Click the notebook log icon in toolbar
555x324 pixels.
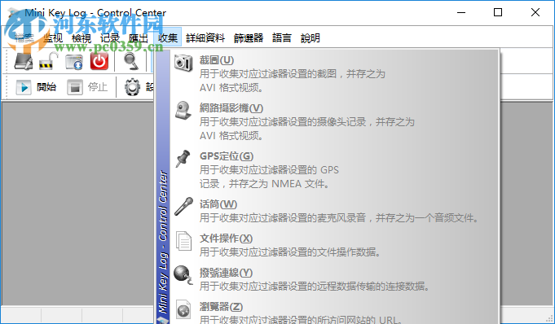(24, 61)
